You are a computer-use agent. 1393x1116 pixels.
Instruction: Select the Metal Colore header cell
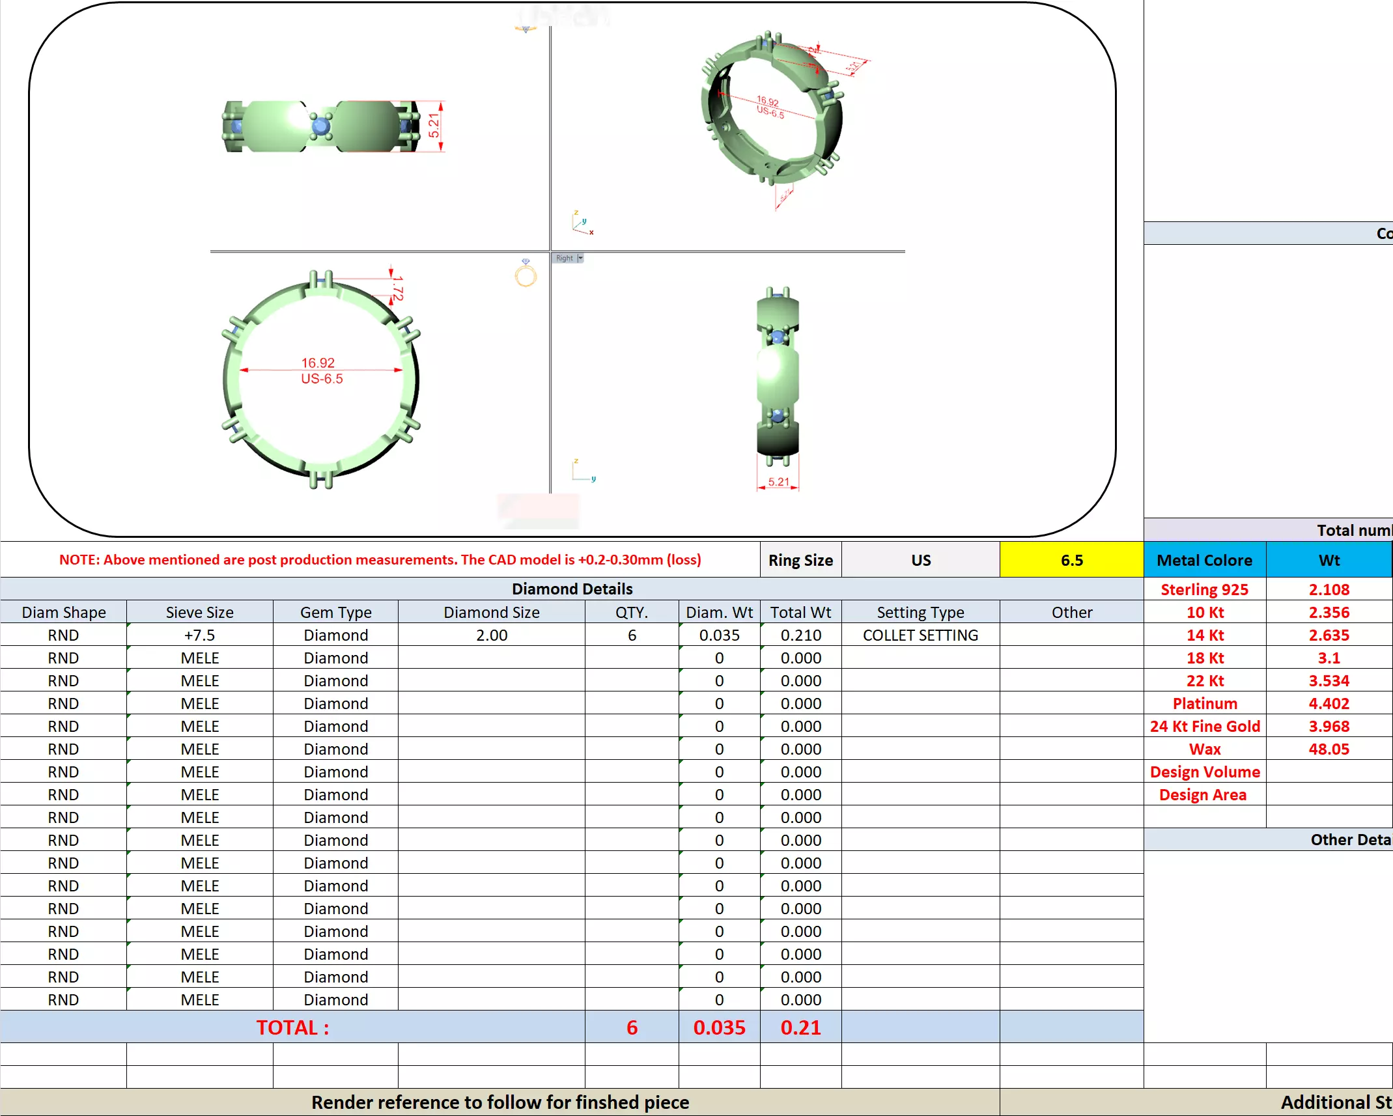click(x=1204, y=560)
